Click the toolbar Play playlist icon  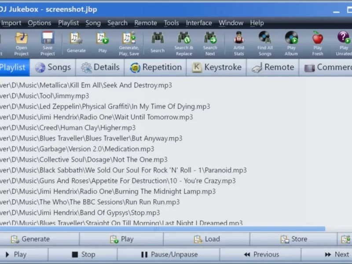[103, 43]
